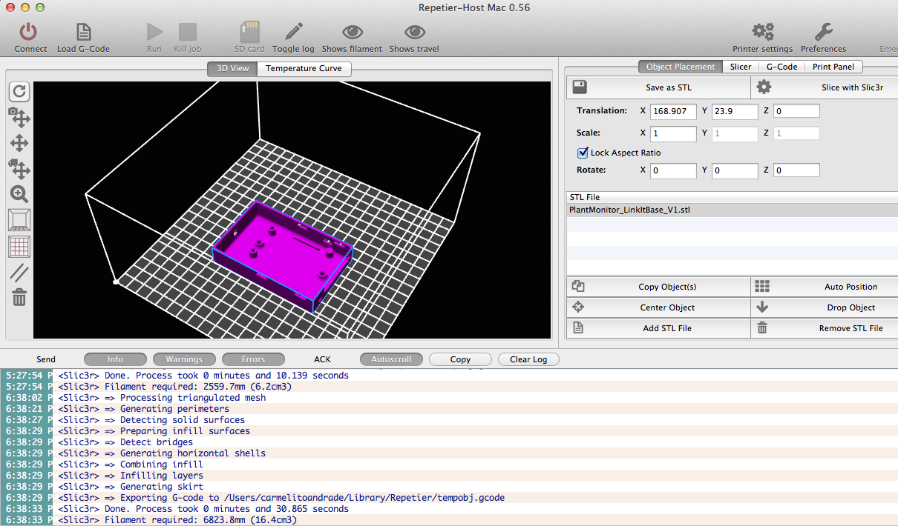This screenshot has height=526, width=898.
Task: Click the Connect power icon
Action: (x=28, y=32)
